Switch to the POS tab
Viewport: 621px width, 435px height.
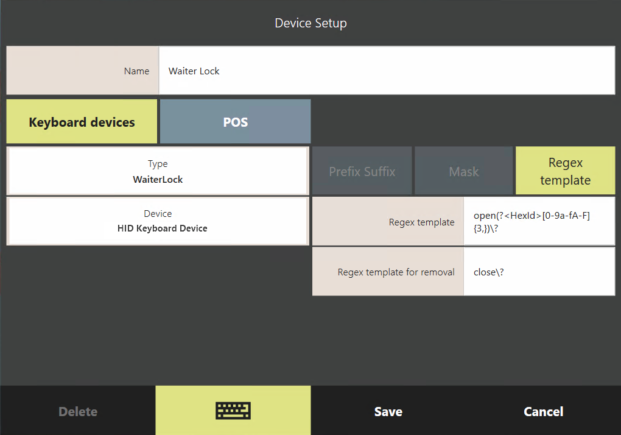pos(235,122)
